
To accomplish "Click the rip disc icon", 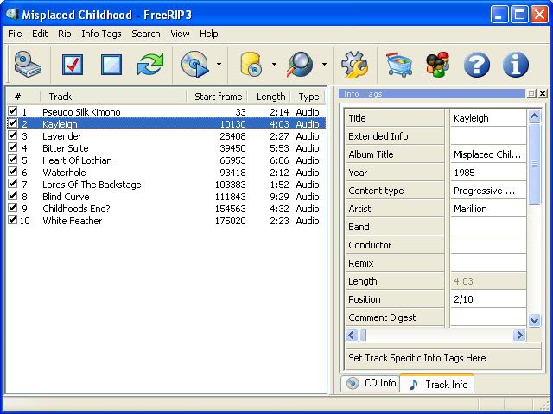I will (x=194, y=65).
